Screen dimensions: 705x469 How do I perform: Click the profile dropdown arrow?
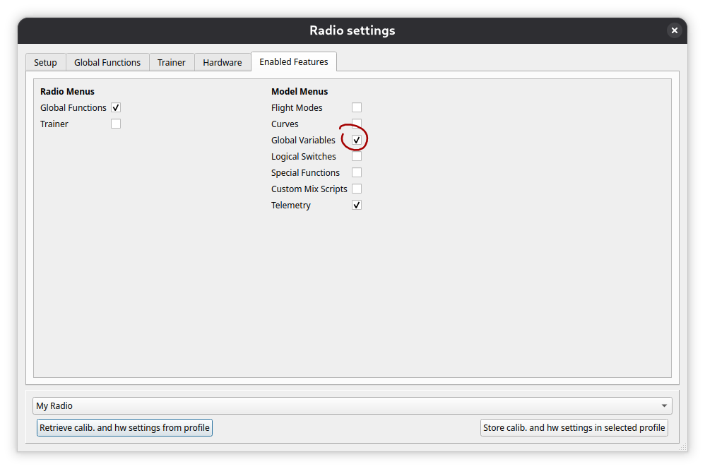click(x=663, y=406)
